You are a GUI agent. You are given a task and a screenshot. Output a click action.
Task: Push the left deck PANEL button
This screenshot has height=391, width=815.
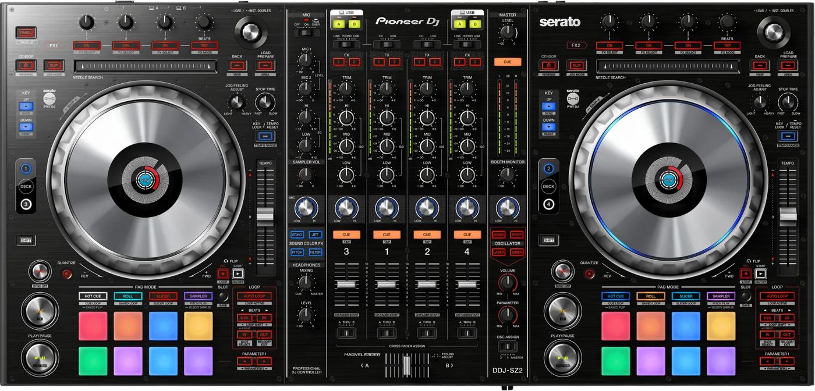(25, 33)
